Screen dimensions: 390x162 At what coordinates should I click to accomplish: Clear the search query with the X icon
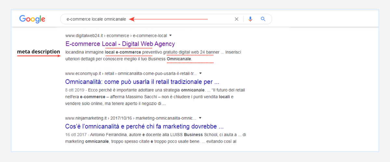pyautogui.click(x=237, y=19)
